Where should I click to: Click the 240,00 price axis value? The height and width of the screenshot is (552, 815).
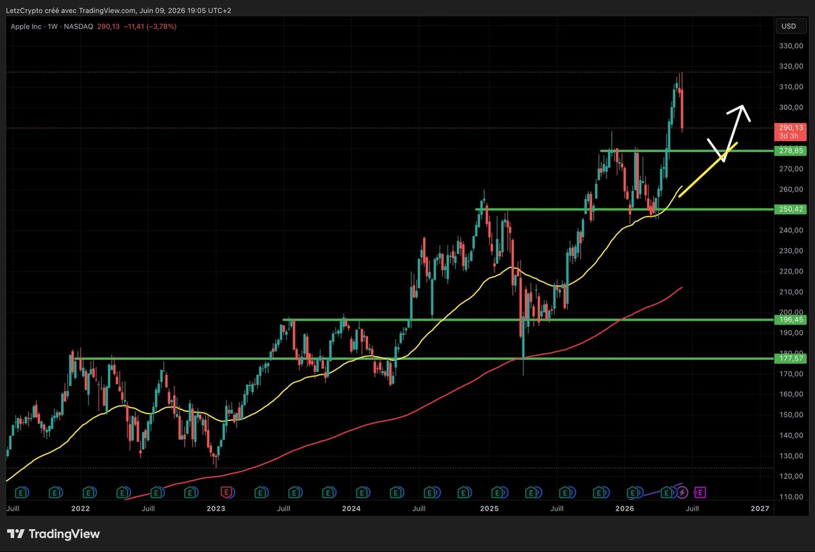click(x=791, y=230)
